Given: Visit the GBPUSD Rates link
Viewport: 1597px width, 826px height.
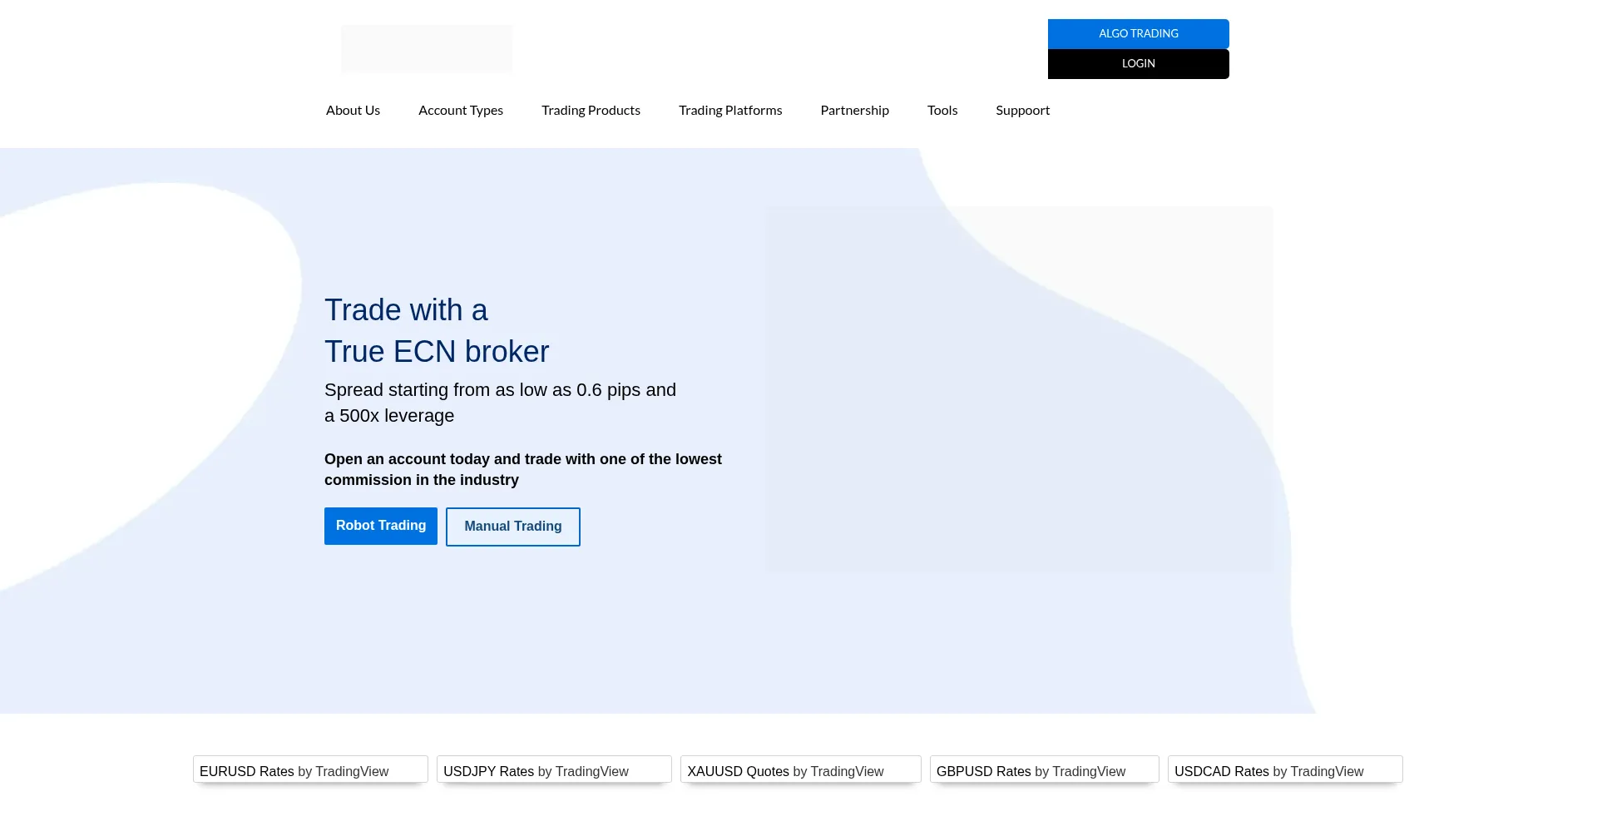Looking at the screenshot, I should [983, 772].
